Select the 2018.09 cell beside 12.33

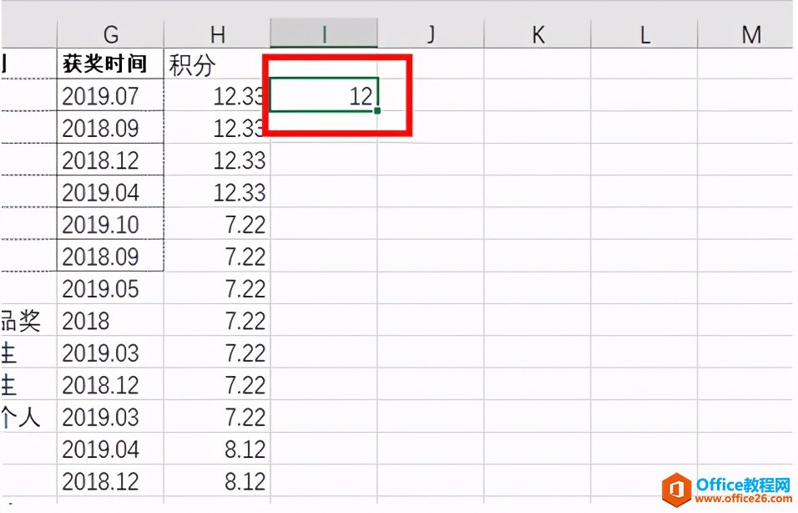coord(110,127)
